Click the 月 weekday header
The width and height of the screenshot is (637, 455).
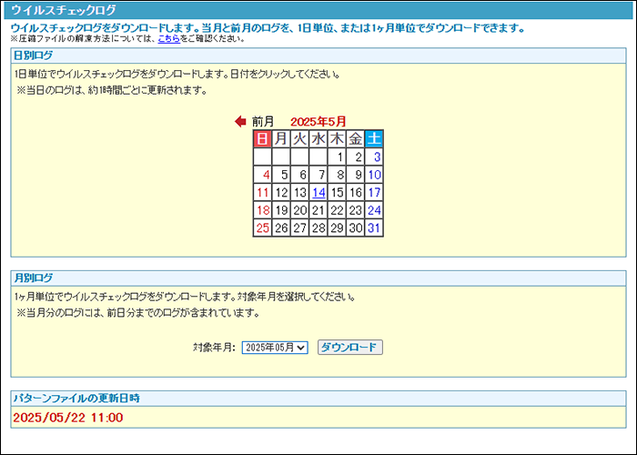point(281,139)
